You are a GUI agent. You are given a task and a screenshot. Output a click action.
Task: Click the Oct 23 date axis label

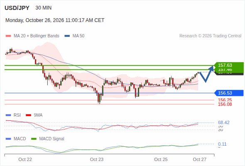click(x=97, y=159)
